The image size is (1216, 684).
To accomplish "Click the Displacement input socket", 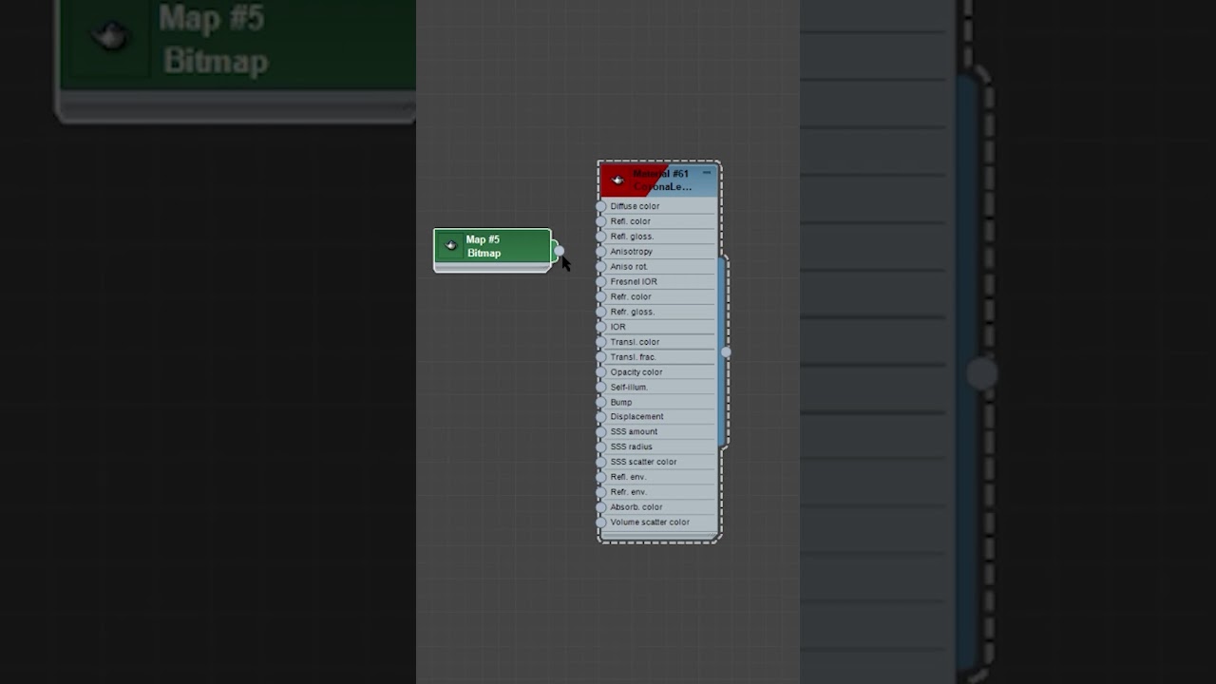I will click(x=600, y=417).
